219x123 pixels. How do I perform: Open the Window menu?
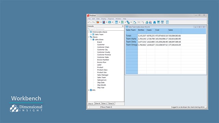tap(118, 19)
